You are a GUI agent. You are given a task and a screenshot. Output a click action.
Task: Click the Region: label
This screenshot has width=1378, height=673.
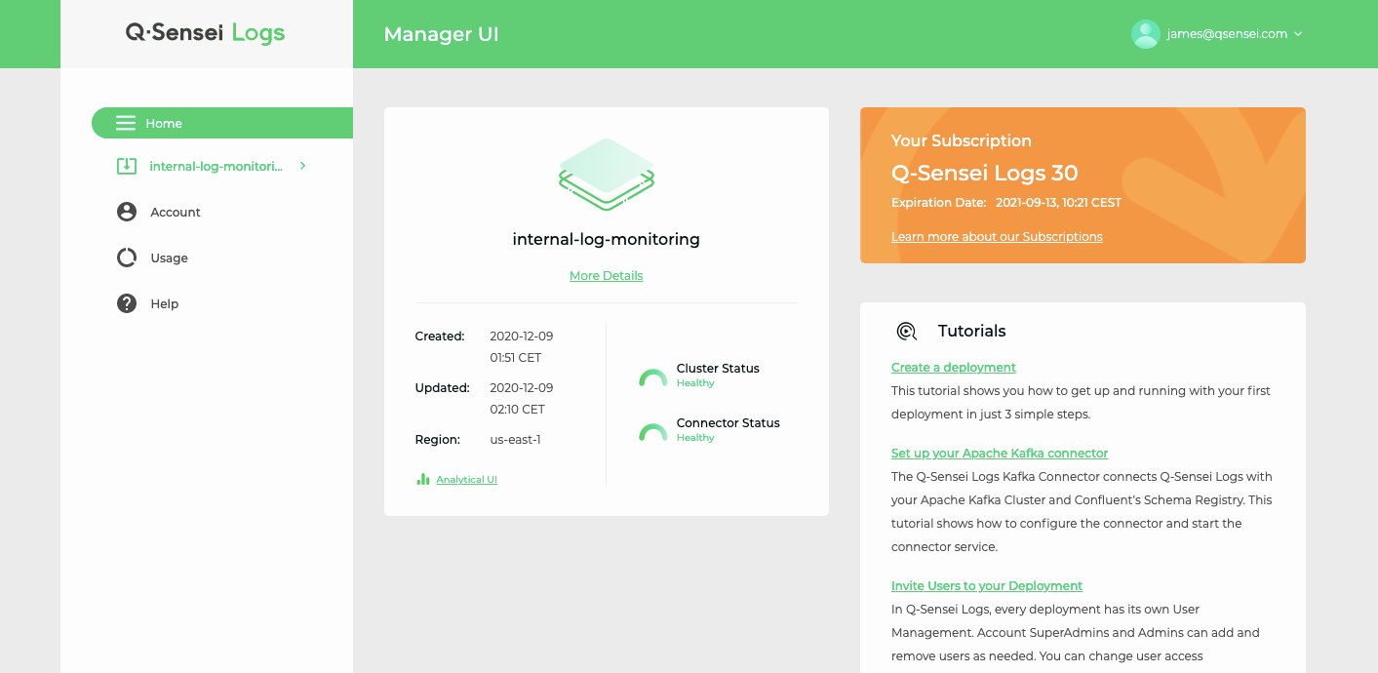(438, 439)
